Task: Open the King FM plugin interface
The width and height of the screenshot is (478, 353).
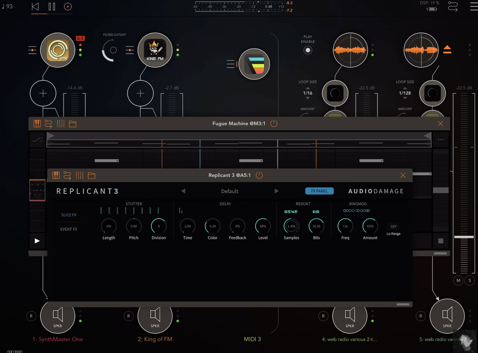Action: click(x=155, y=50)
